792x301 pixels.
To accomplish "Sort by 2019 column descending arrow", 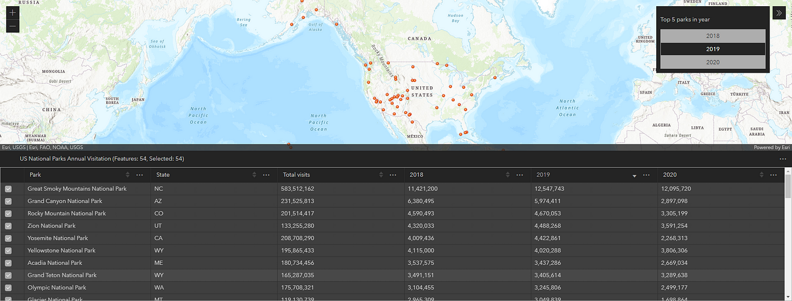I will pos(635,176).
